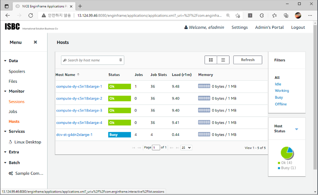Viewport: 318px width, 195px height.
Task: Clear search with trash icon
Action: tap(120, 60)
